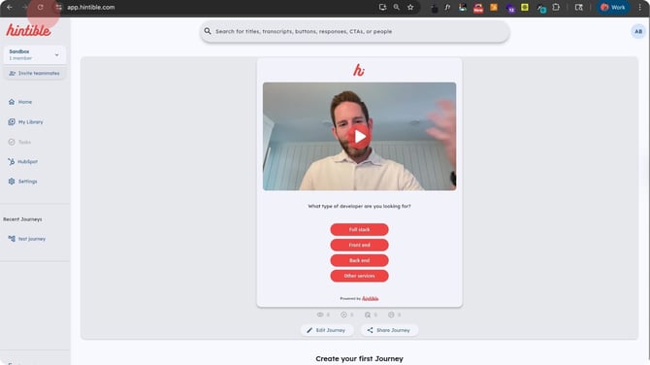The width and height of the screenshot is (650, 365).
Task: Open the browser Extensions puzzle icon
Action: (x=556, y=7)
